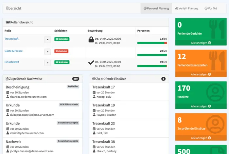
Task: Open the Tresenkraft 17 entry
Action: 129,92
